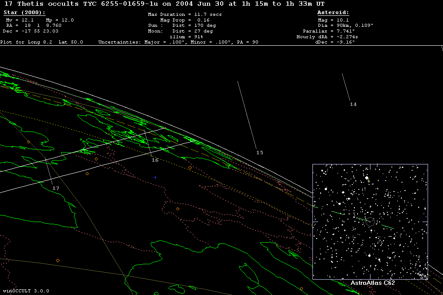Click the brightest star at the chart's top
Viewport: 443px width, 295px height.
[x=367, y=178]
